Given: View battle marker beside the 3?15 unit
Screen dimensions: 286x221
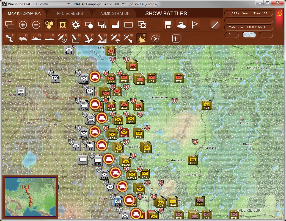Looking at the screenshot, I should click(x=109, y=159).
